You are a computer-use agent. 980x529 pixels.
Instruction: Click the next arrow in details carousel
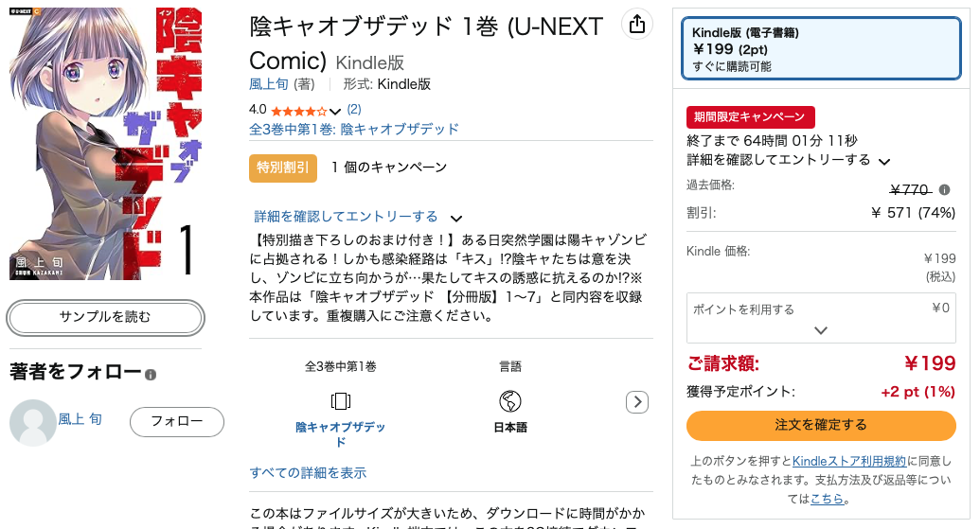[x=637, y=402]
